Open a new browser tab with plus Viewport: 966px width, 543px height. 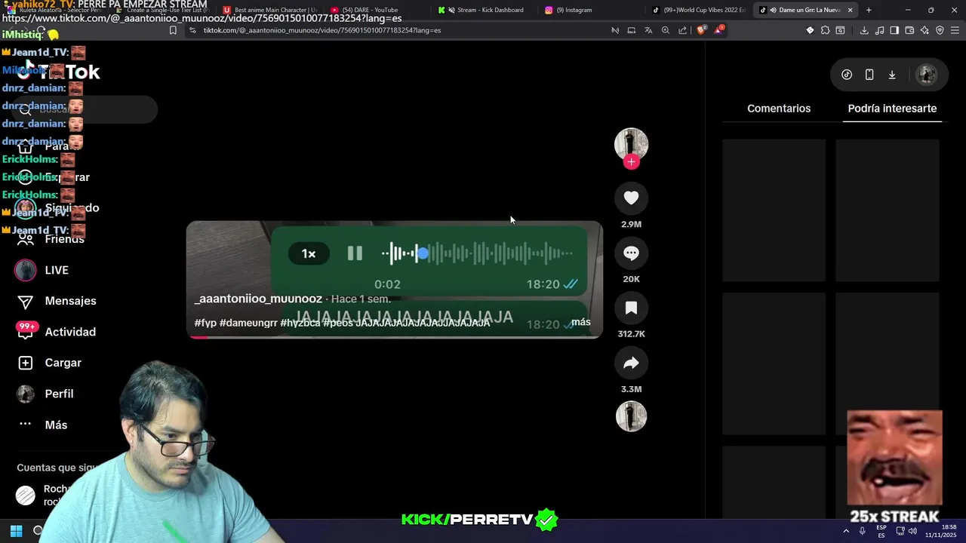(x=869, y=10)
